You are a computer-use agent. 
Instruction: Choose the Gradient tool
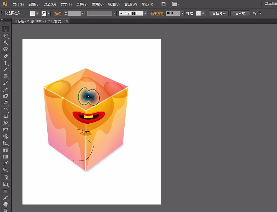pos(6,157)
